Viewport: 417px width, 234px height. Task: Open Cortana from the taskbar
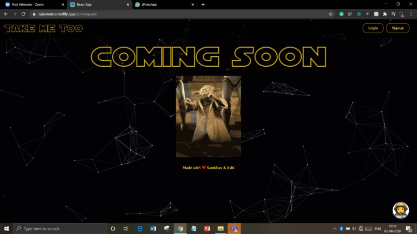coord(113,228)
